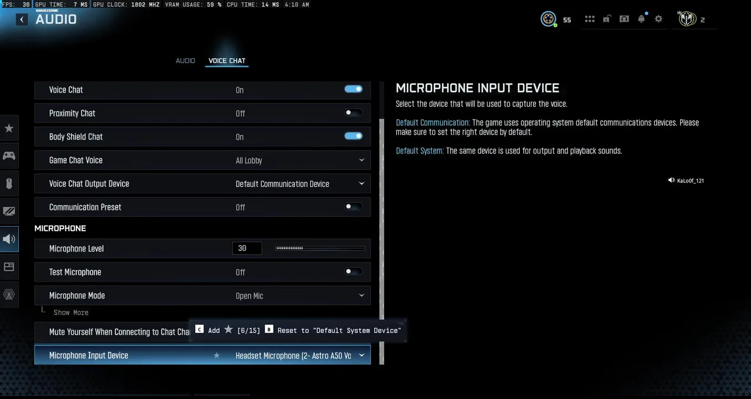The width and height of the screenshot is (751, 399).
Task: Open the player rank emblem
Action: pos(548,19)
